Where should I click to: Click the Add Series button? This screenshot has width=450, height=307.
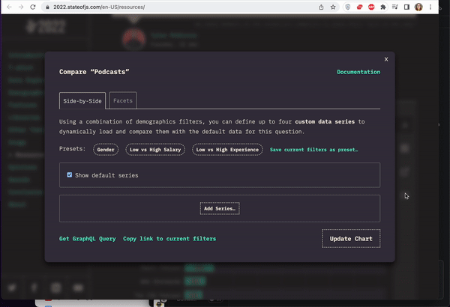tap(220, 209)
